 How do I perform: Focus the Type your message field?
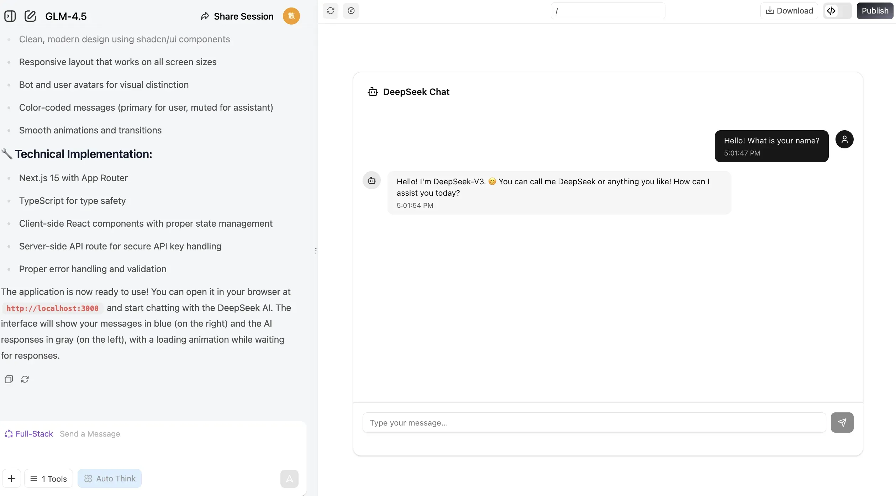tap(594, 423)
